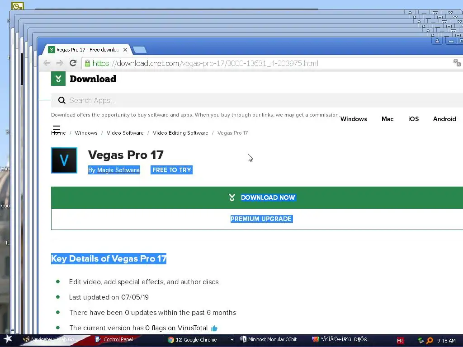Click the browser forward arrow
This screenshot has width=463, height=347.
60,63
